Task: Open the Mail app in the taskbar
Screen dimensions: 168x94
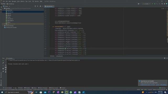Action: [x=45, y=92]
